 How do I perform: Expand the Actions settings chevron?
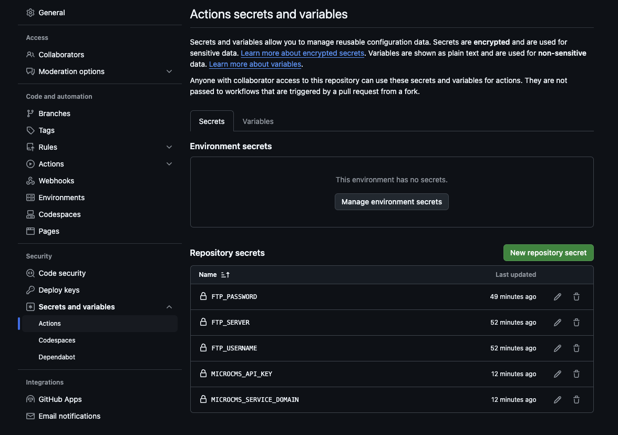[169, 164]
